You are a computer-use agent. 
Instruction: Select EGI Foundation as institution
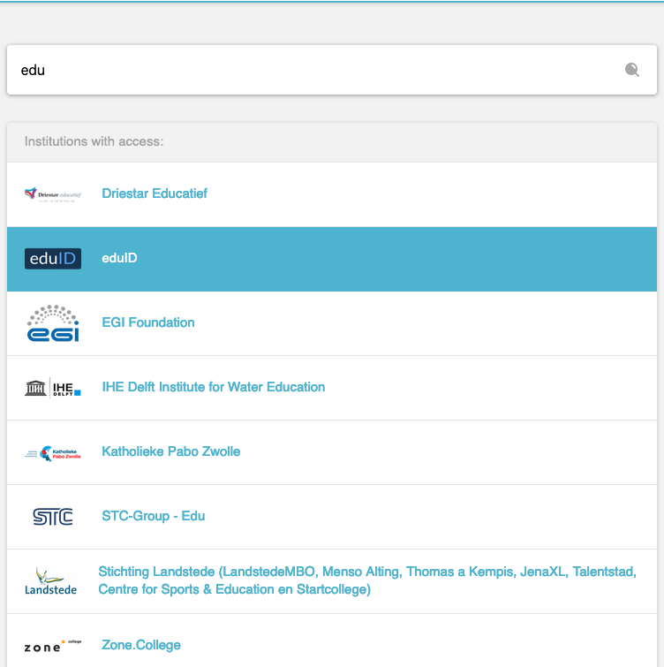(148, 322)
